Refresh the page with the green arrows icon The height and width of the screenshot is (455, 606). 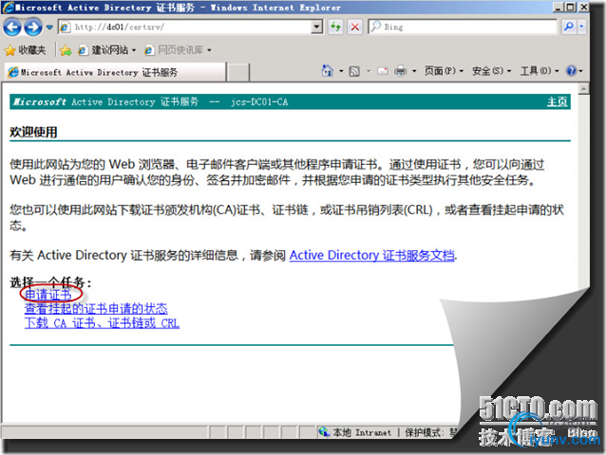pos(335,27)
